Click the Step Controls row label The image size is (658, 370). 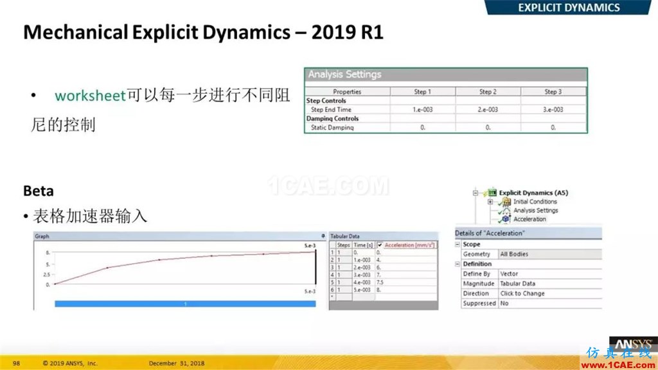click(326, 101)
